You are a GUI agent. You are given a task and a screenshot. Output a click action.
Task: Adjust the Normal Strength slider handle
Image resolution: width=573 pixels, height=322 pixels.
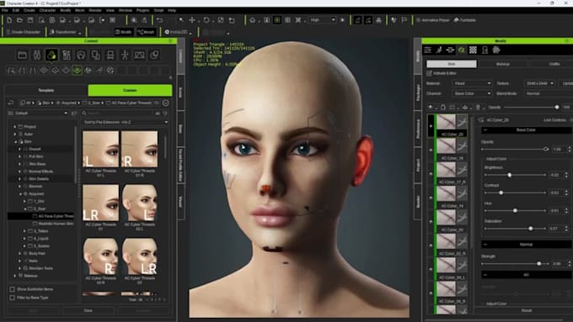pos(538,264)
